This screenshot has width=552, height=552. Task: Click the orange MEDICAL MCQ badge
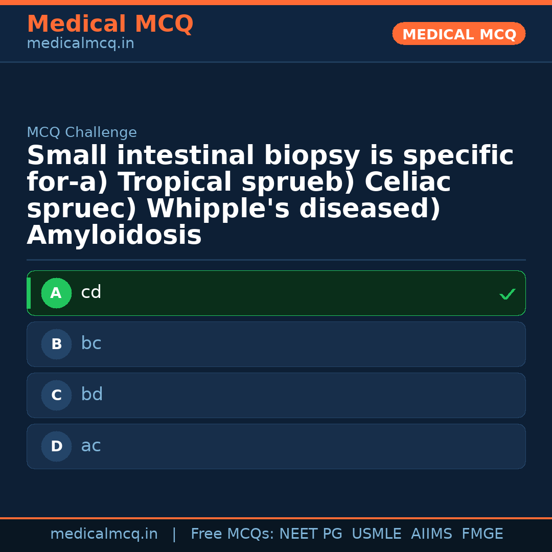[x=458, y=34]
